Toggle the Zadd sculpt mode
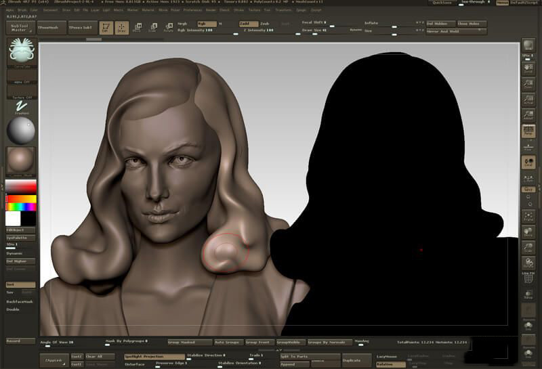 248,24
